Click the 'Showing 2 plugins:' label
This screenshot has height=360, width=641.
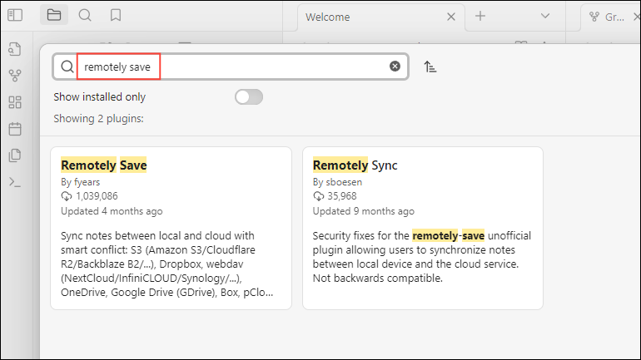[98, 119]
